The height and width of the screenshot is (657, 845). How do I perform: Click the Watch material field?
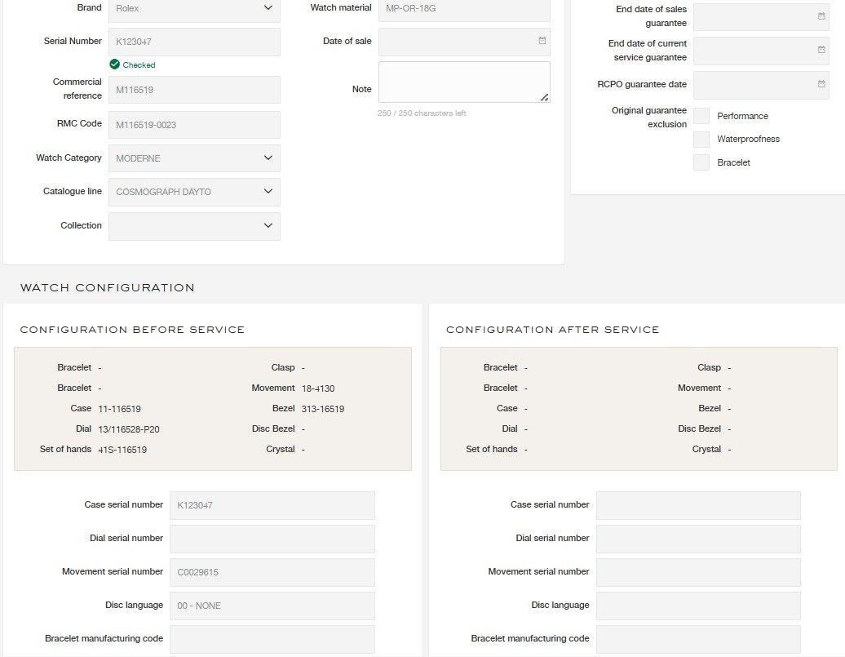click(463, 8)
